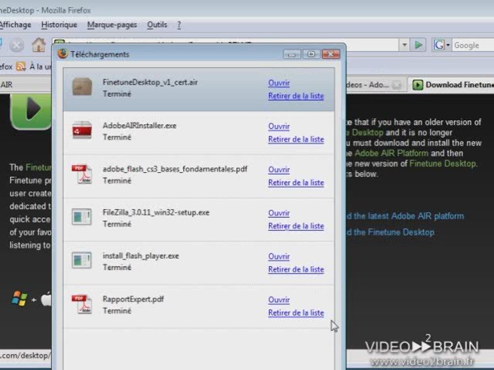Switch to the Download Finetune tab
494x370 pixels.
tap(451, 85)
